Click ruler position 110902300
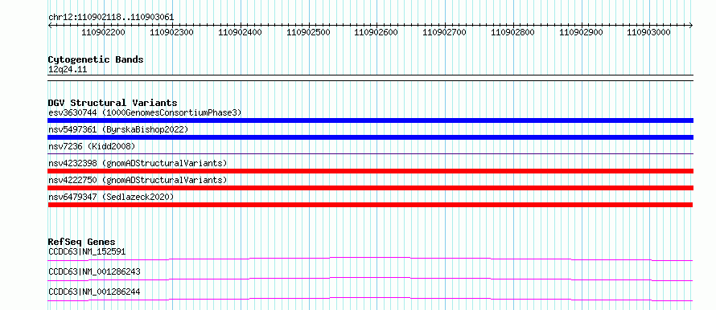This screenshot has width=716, height=310. [171, 32]
